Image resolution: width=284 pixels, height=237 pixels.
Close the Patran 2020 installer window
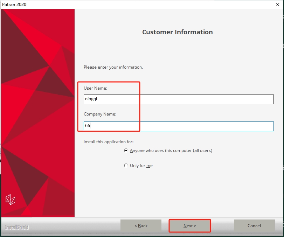coord(277,5)
